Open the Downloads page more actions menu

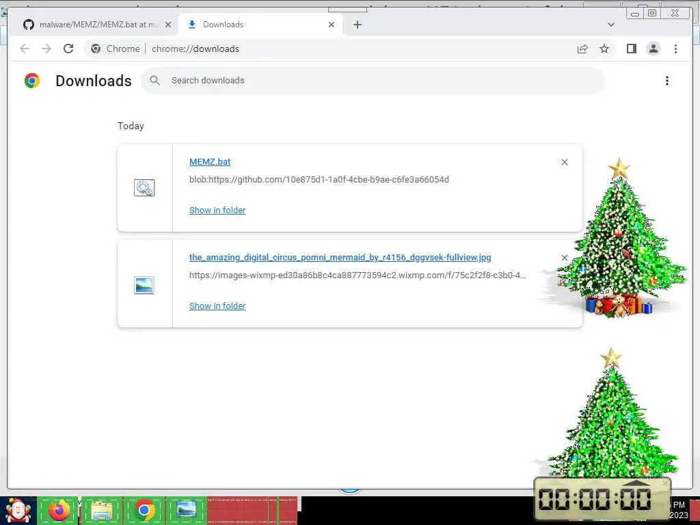pyautogui.click(x=667, y=81)
